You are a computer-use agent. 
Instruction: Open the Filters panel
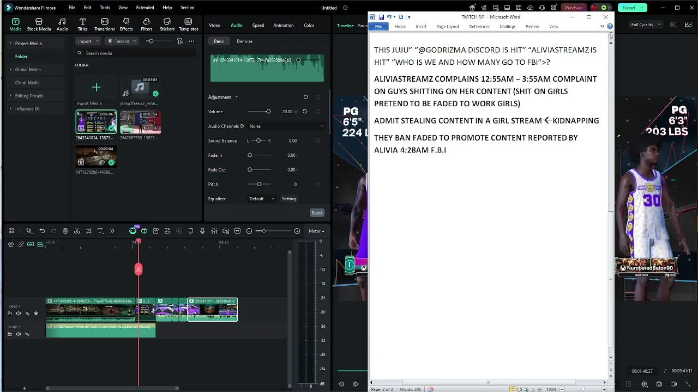(147, 24)
